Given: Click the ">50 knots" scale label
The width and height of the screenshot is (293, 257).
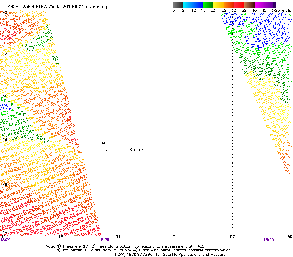Looking at the screenshot, I should pyautogui.click(x=282, y=11).
